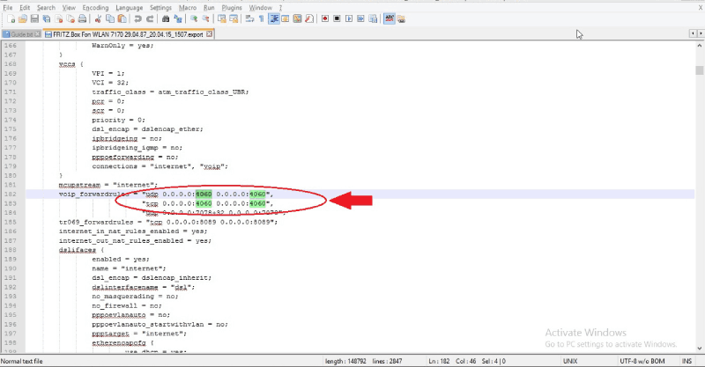Redo the edit via toolbar arrow
This screenshot has width=705, height=367.
tap(150, 18)
